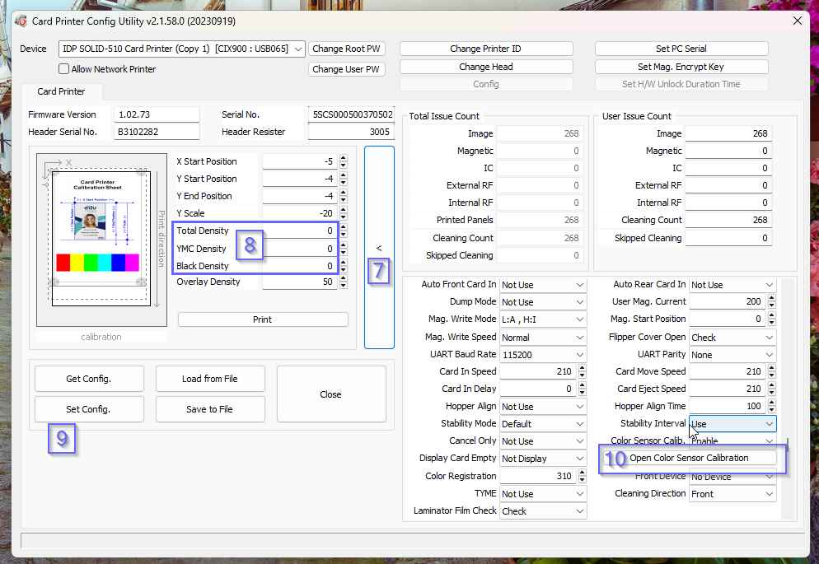The height and width of the screenshot is (564, 819).
Task: Adjust the Mag. Start Position stepper
Action: [772, 319]
